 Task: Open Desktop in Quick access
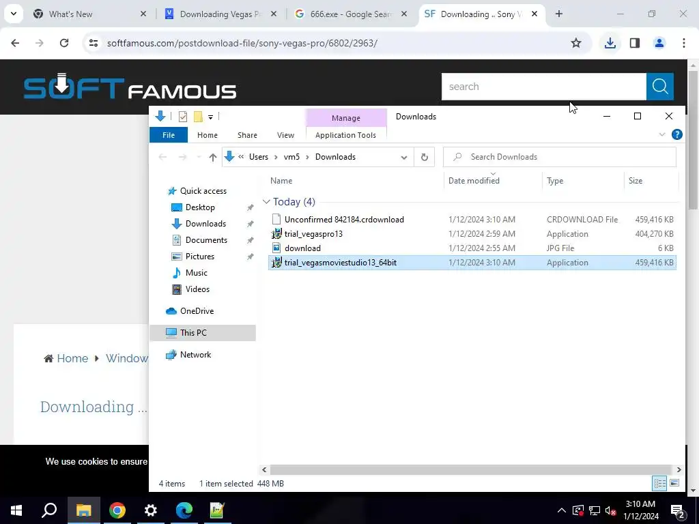coord(200,207)
